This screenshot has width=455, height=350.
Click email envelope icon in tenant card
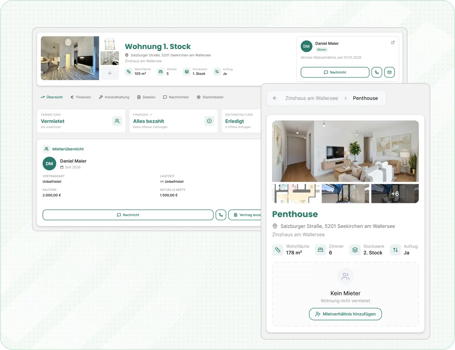tap(389, 72)
